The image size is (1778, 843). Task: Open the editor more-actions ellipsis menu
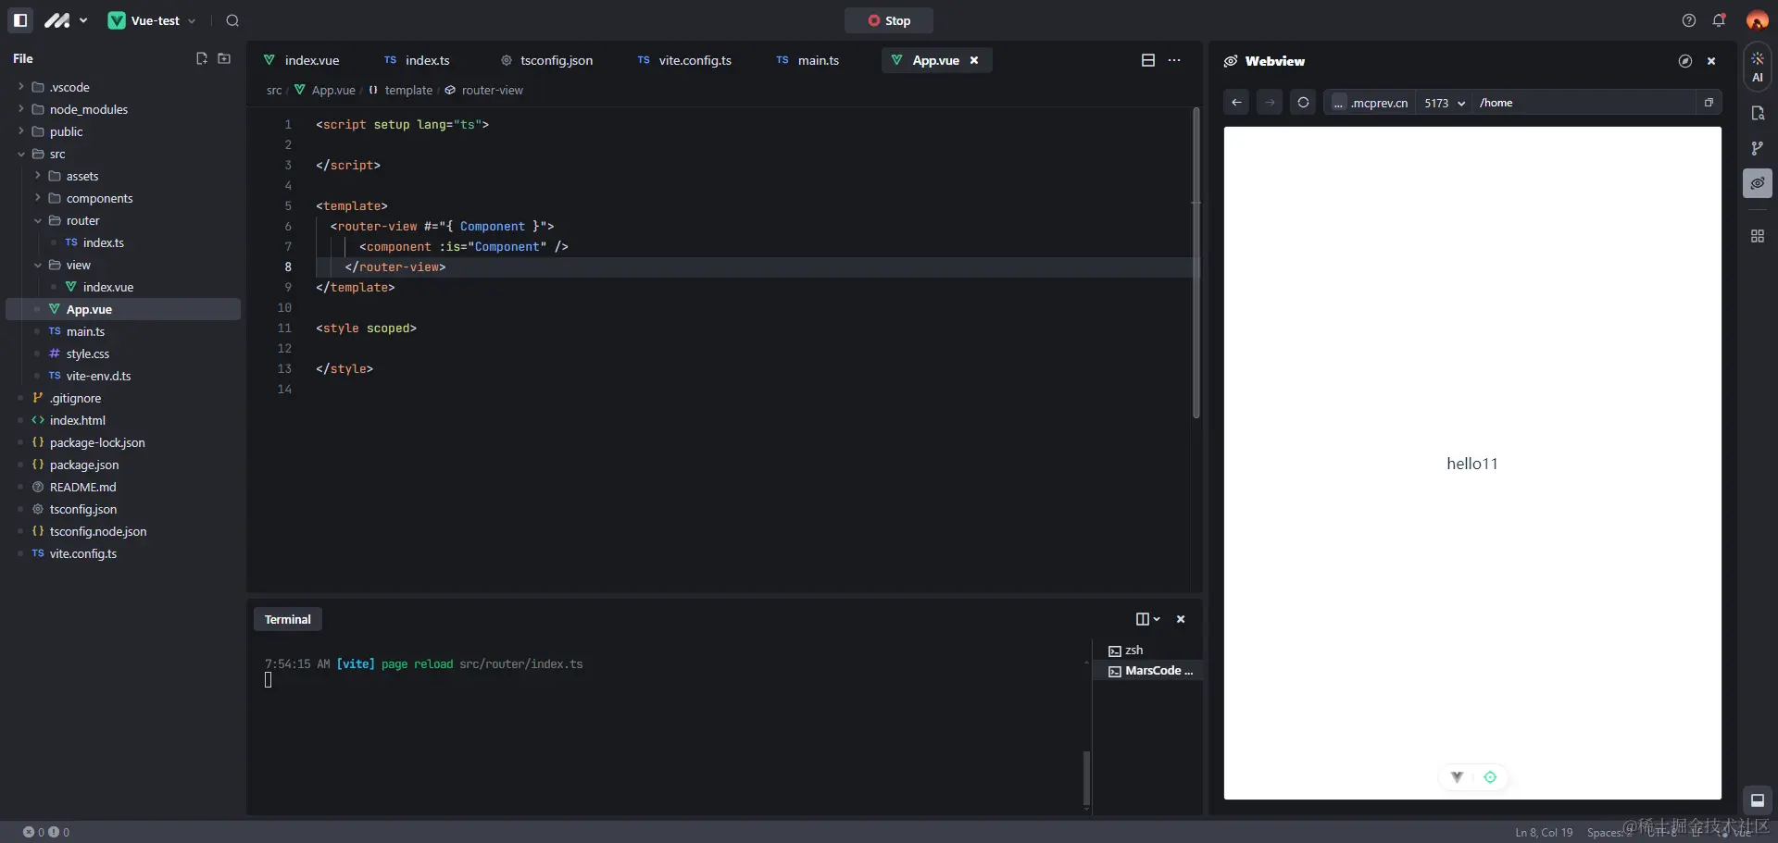coord(1174,60)
